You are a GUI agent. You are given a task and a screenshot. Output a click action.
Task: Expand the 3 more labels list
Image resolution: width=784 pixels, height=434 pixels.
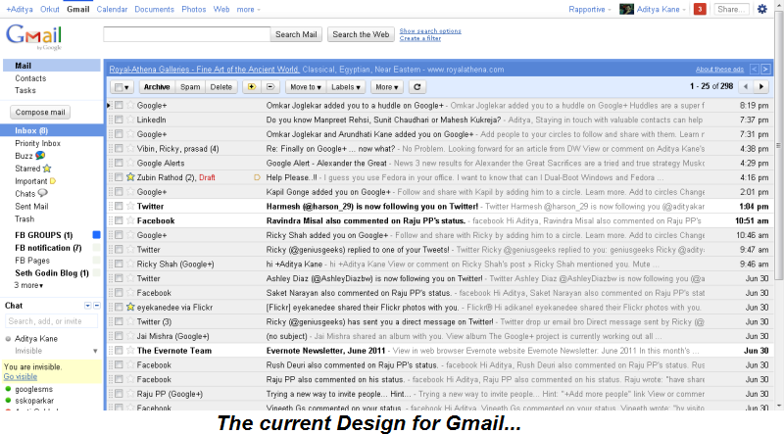(28, 285)
